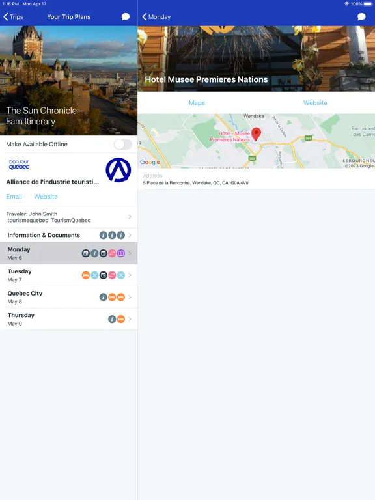Tap the info icon in Quebec City row
This screenshot has height=500, width=375.
coord(104,297)
